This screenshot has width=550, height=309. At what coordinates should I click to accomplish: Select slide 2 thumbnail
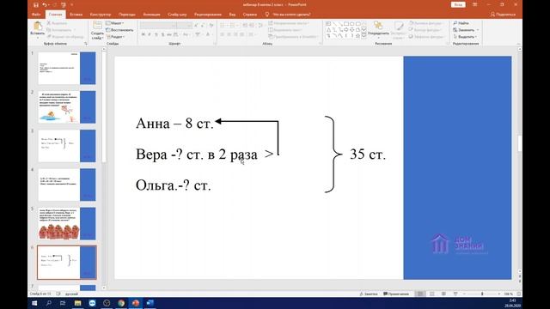click(67, 106)
